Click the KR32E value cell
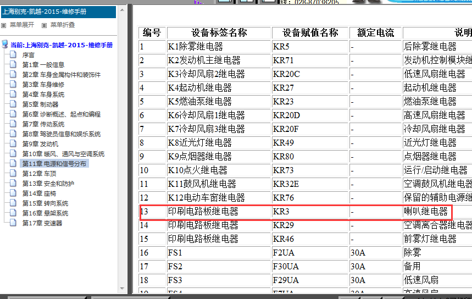The height and width of the screenshot is (299, 472). [310, 184]
